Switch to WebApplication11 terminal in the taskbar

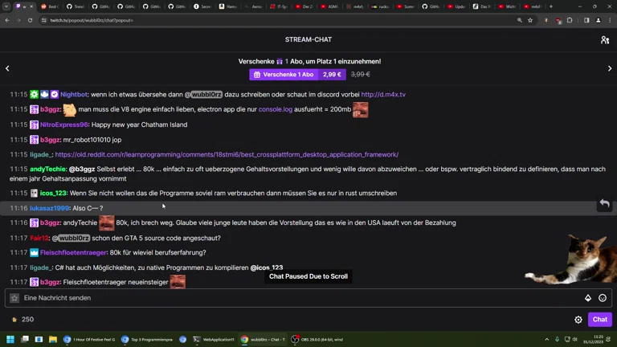214,340
